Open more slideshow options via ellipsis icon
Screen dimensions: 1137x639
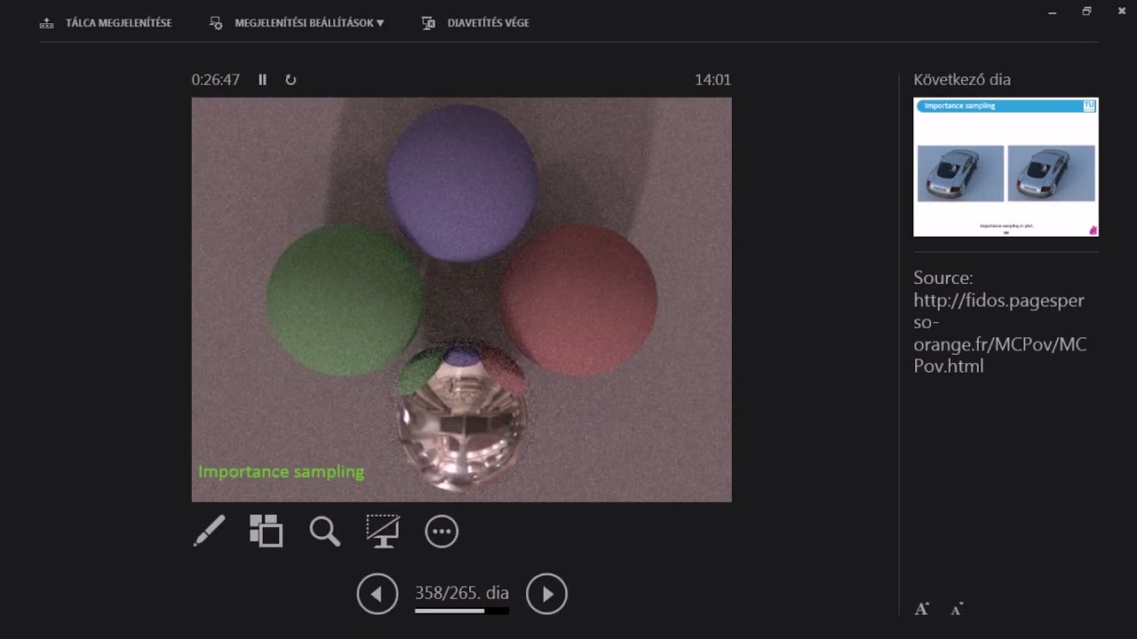coord(441,531)
